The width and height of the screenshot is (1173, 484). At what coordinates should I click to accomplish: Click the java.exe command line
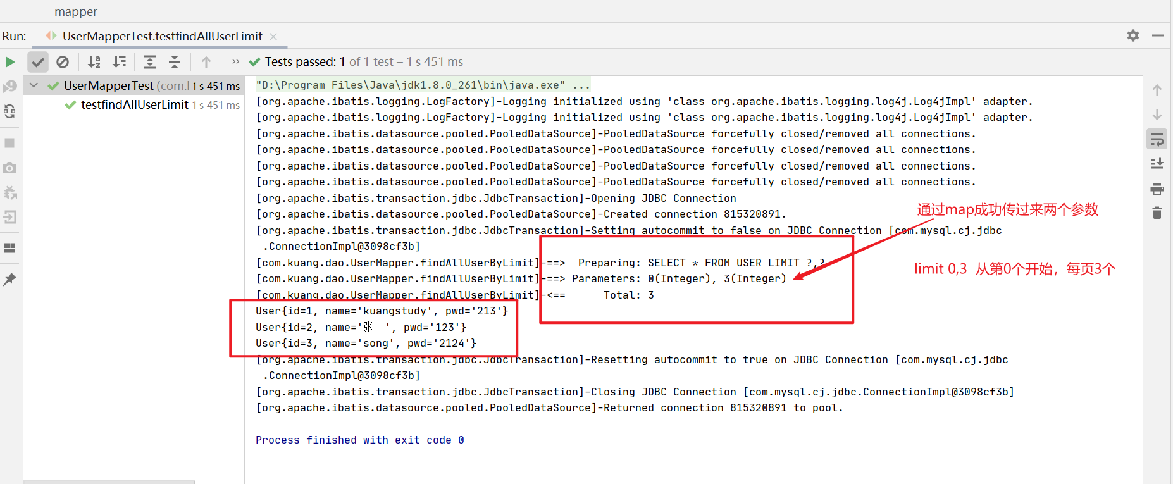point(423,85)
